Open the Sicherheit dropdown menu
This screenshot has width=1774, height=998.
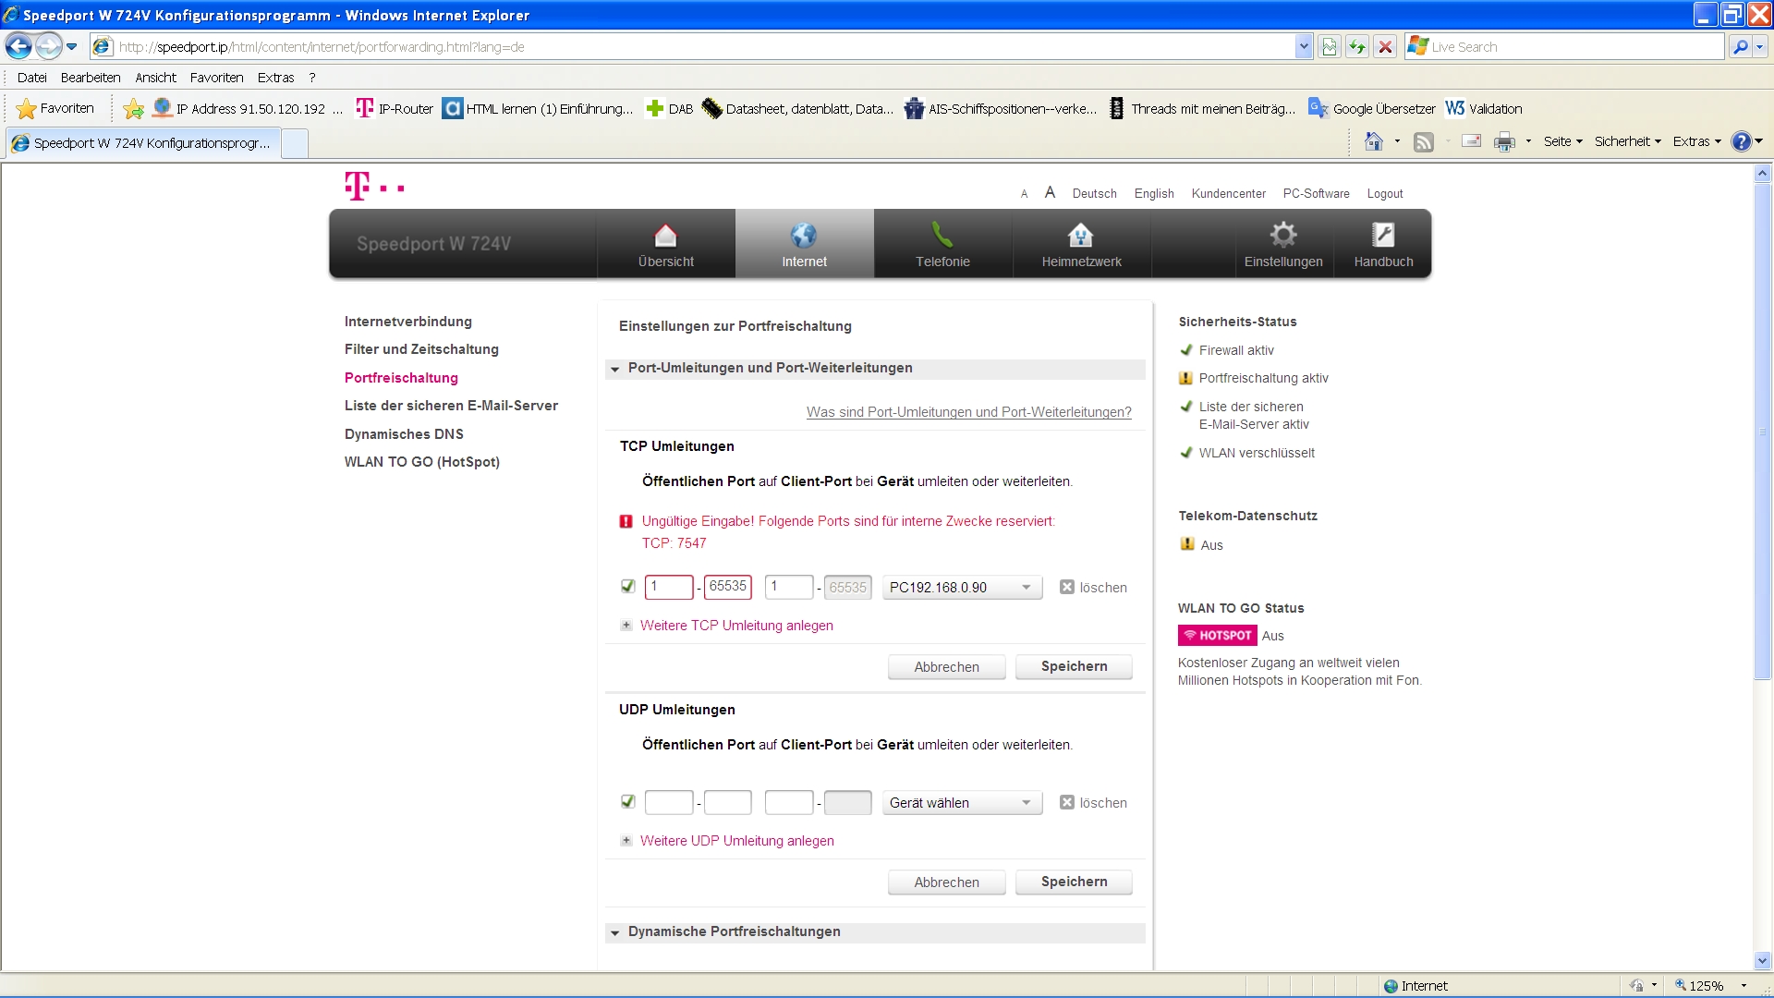pos(1627,141)
